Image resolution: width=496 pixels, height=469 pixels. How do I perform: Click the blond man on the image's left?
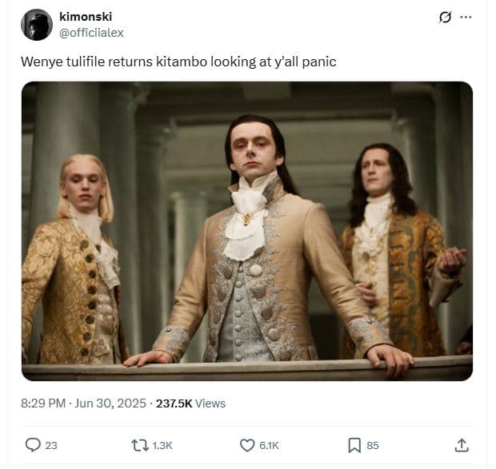[74, 260]
